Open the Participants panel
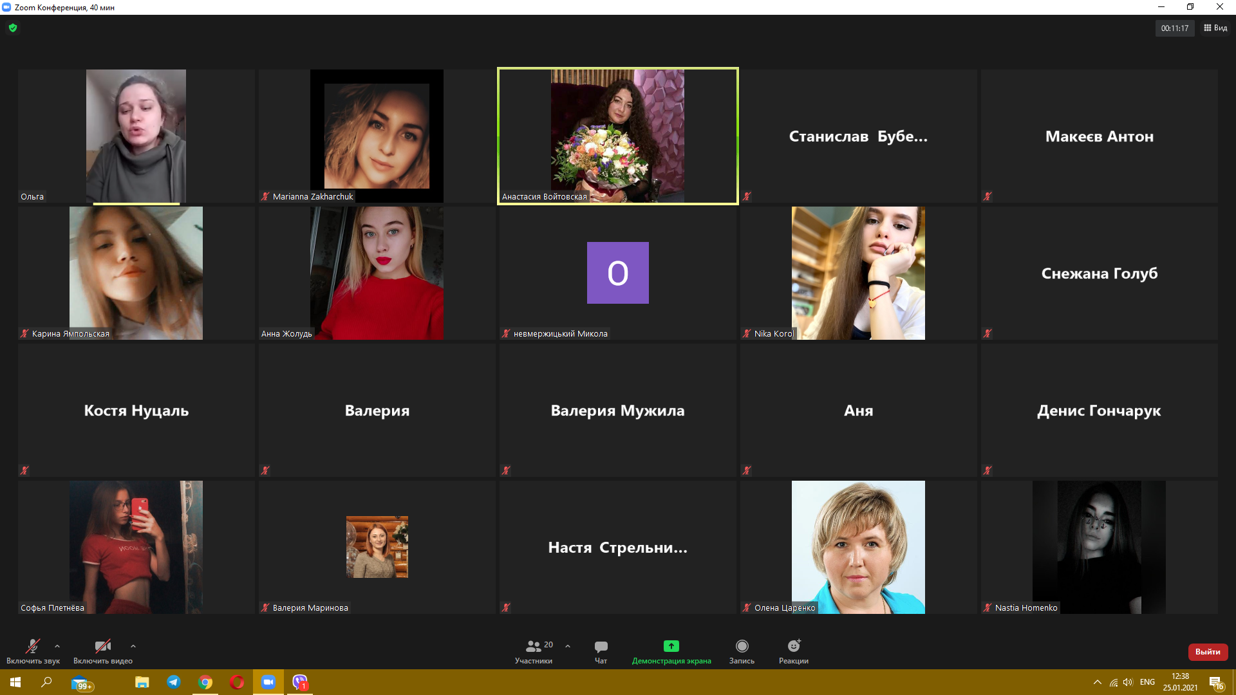 (x=534, y=651)
